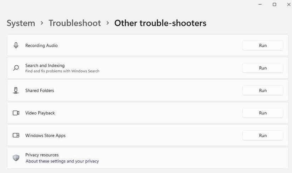Go back to System breadcrumb
Image resolution: width=292 pixels, height=173 pixels.
click(21, 23)
